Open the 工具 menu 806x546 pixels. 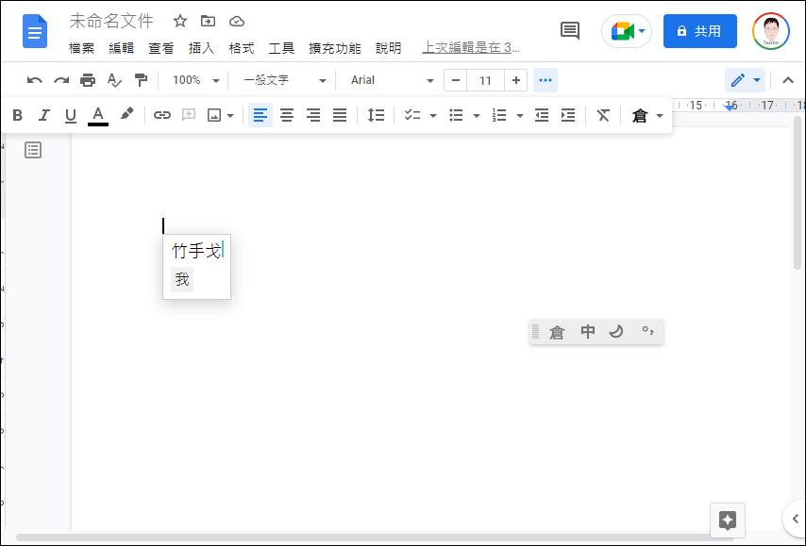tap(281, 48)
